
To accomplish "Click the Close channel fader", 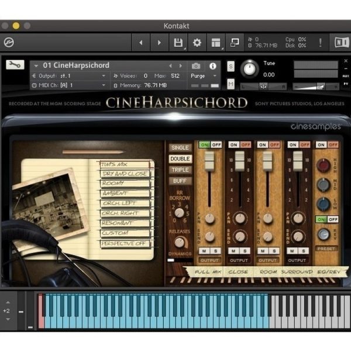I will point(239,161).
